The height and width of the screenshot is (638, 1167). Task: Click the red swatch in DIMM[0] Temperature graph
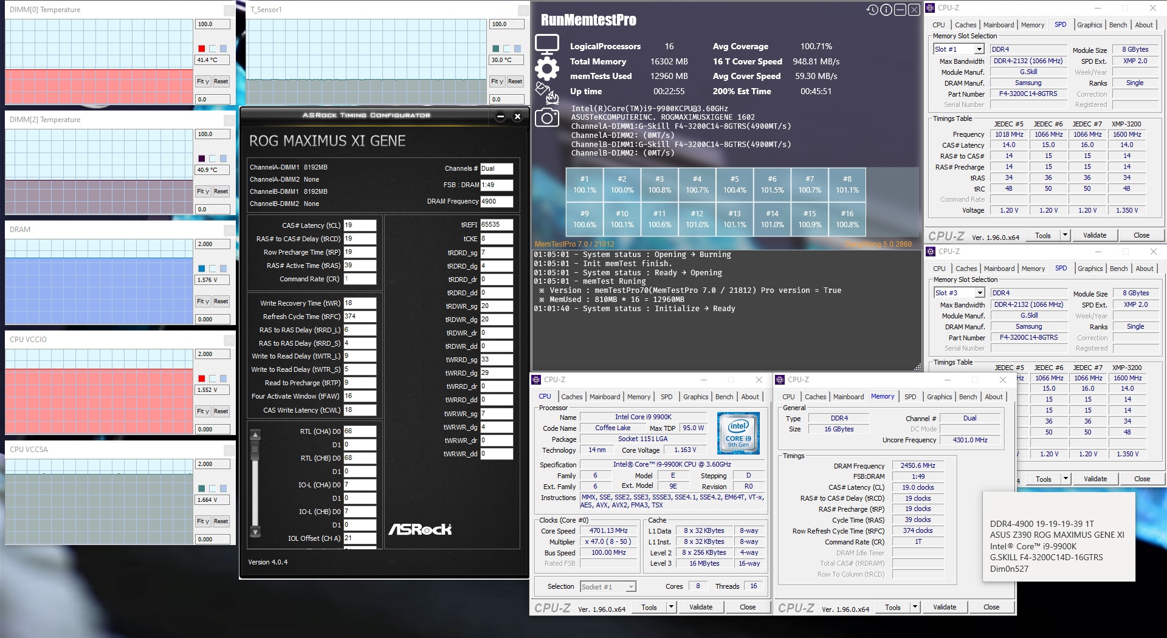click(x=202, y=49)
